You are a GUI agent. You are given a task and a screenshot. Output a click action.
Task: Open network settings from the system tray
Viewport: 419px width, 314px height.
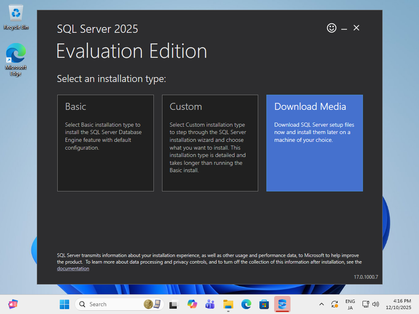pos(365,304)
